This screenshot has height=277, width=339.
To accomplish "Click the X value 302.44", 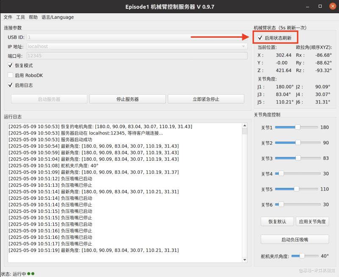I will click(x=283, y=55).
